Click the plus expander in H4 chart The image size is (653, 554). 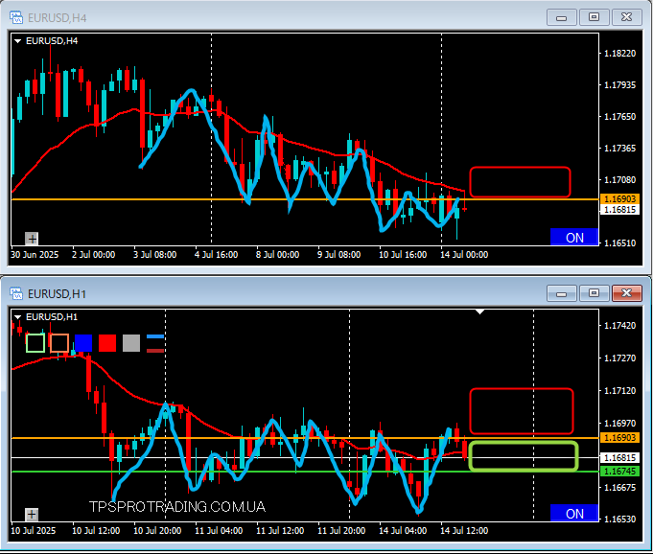point(32,239)
